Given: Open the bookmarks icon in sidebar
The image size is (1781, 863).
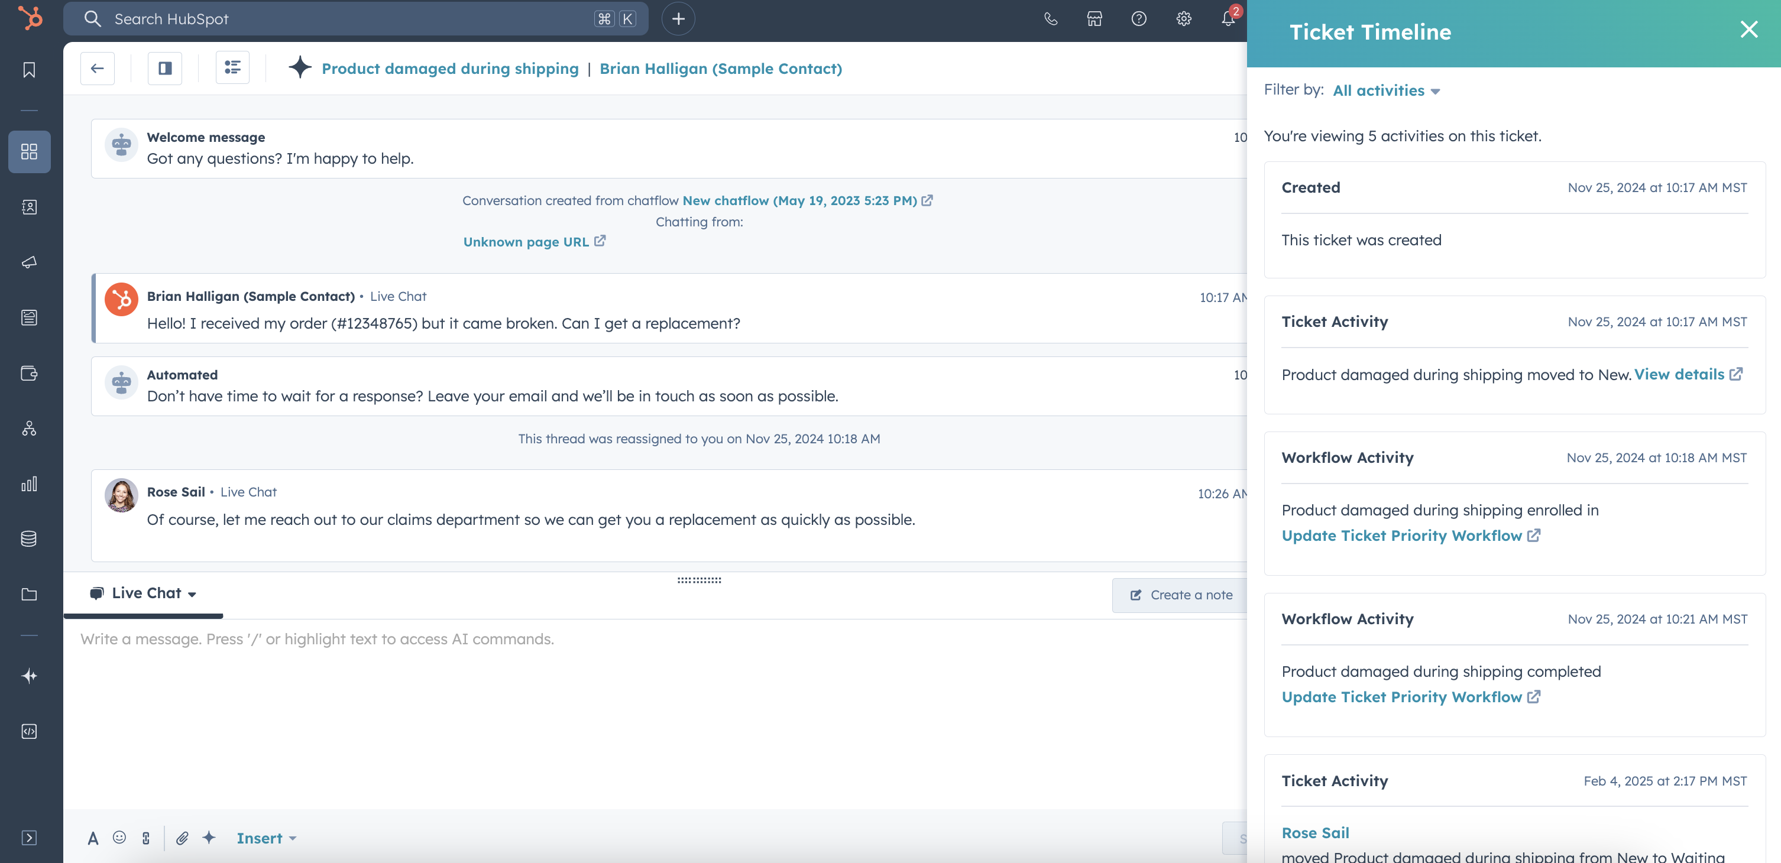Looking at the screenshot, I should (x=29, y=70).
